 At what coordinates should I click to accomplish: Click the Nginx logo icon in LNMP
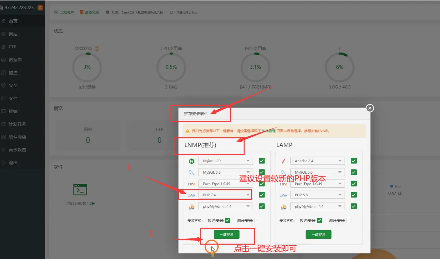point(191,161)
